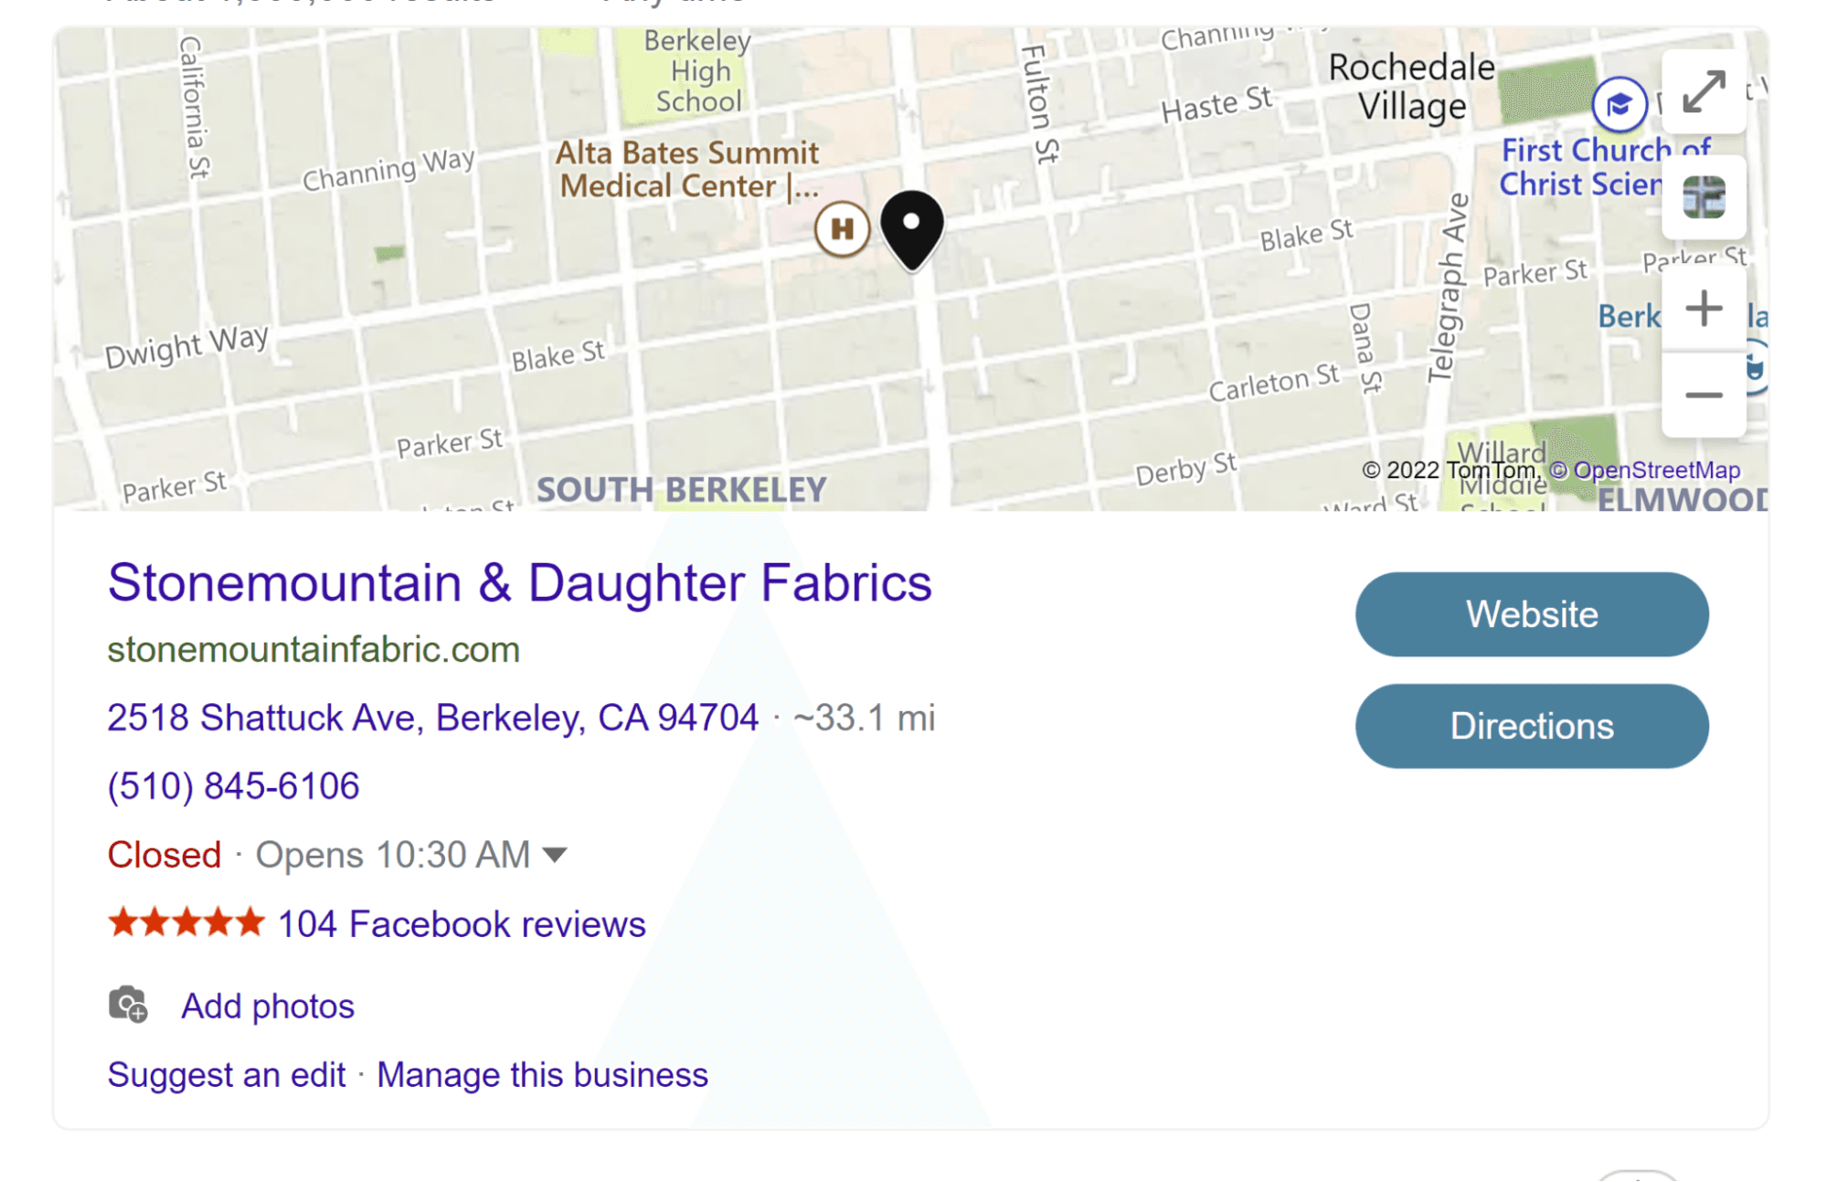This screenshot has width=1827, height=1182.
Task: Click the school graduation cap marker
Action: (x=1619, y=104)
